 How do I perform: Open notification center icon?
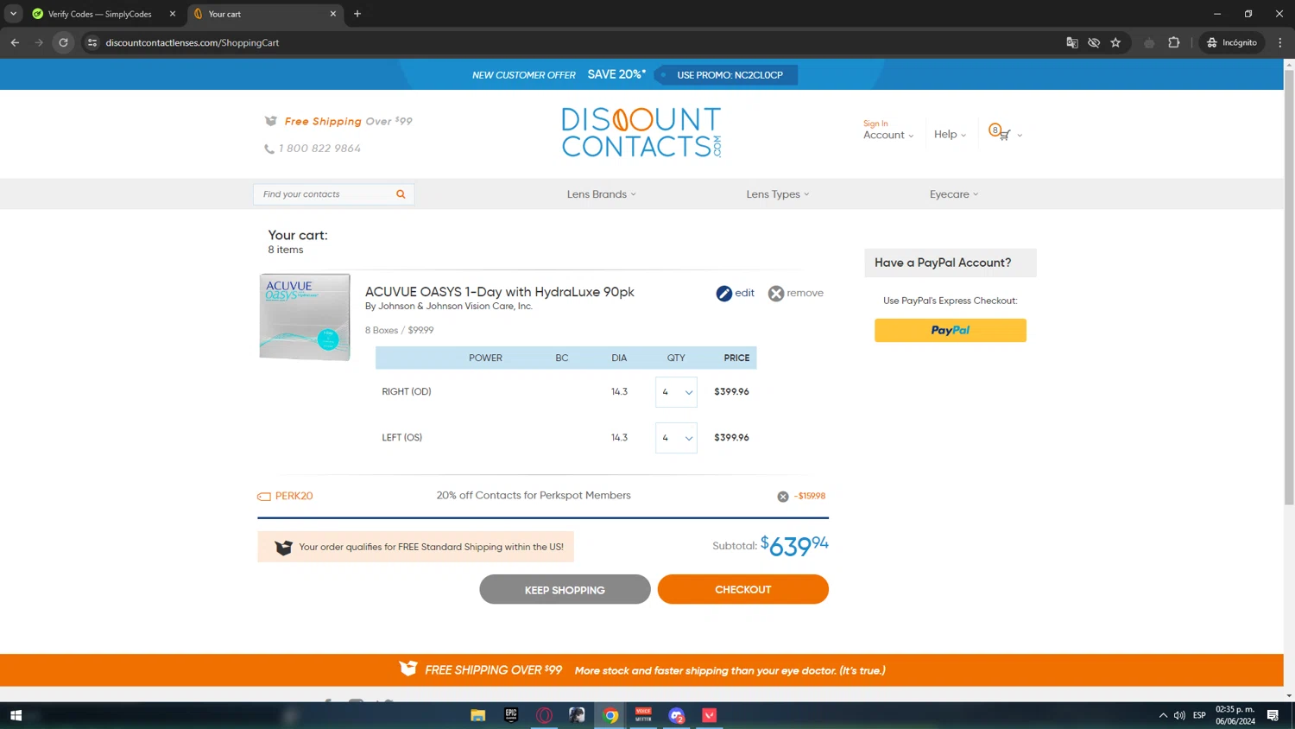click(1273, 715)
